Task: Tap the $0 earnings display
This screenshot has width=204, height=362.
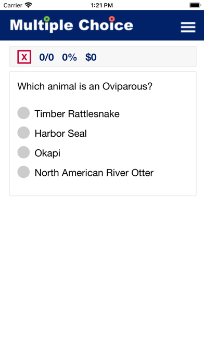Action: click(91, 57)
